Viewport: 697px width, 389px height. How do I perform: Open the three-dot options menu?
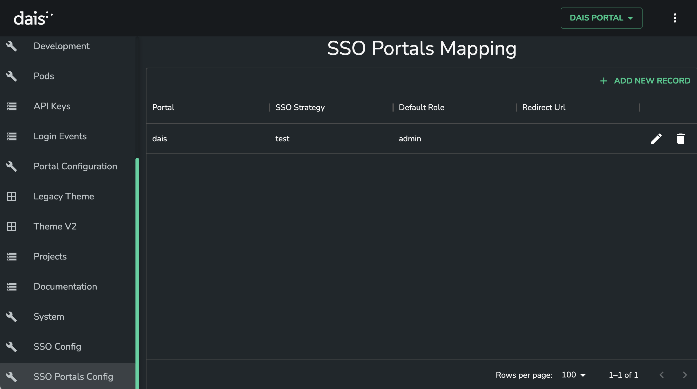675,18
